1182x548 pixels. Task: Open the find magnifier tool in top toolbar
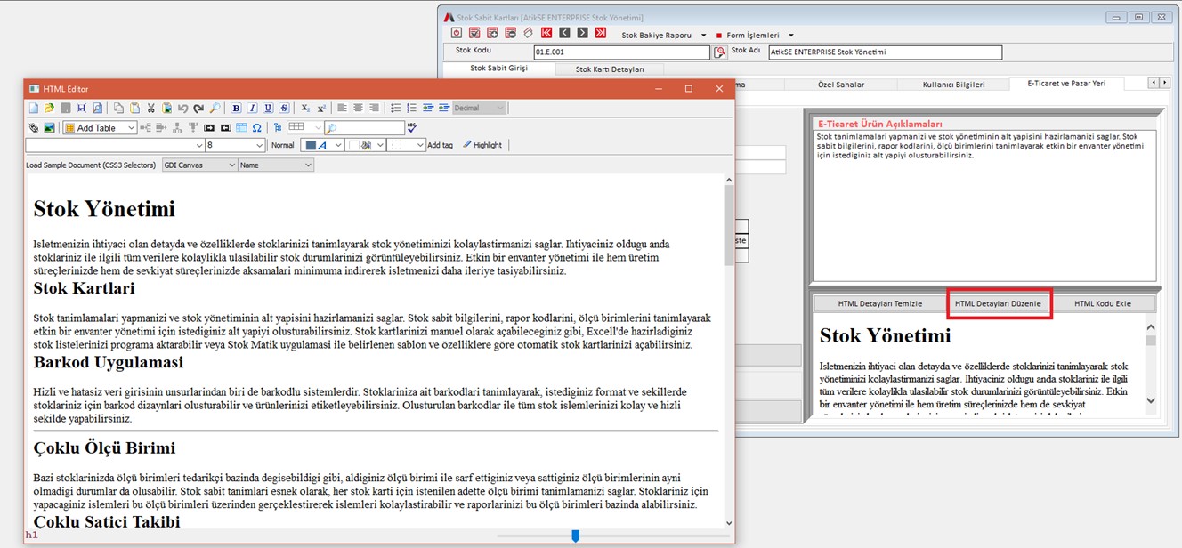pos(215,108)
